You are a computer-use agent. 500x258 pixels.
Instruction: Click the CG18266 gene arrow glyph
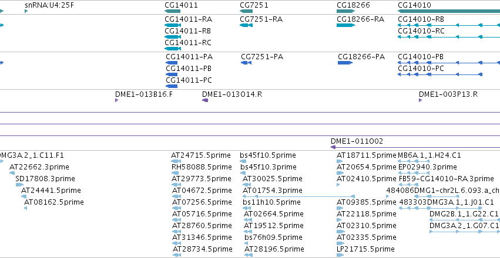click(345, 11)
